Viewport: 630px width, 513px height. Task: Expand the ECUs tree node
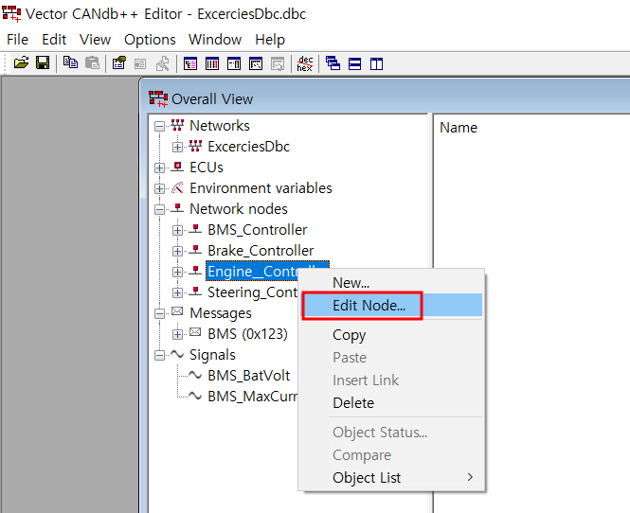(x=159, y=168)
